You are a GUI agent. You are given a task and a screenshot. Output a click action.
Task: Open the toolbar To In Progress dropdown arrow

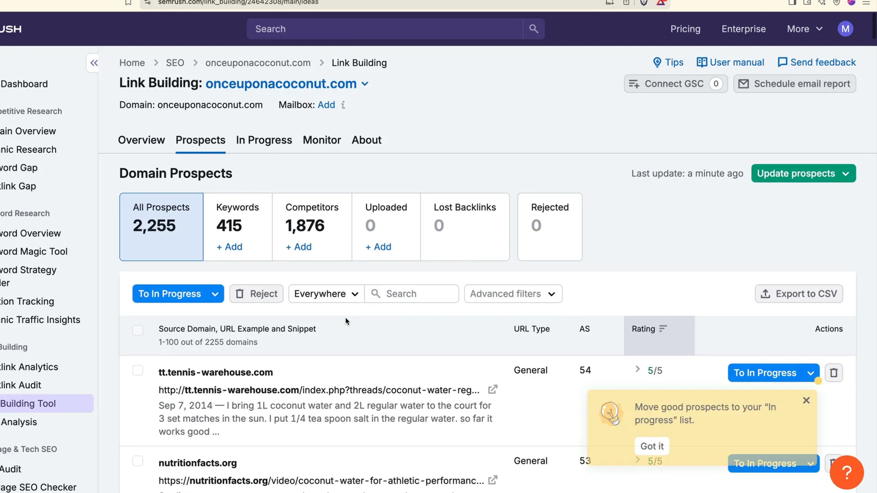click(215, 294)
